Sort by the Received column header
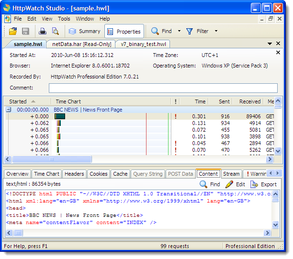293x259 pixels. coord(248,101)
